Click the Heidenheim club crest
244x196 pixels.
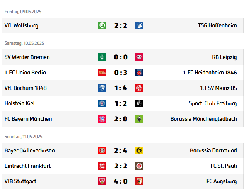pos(139,73)
